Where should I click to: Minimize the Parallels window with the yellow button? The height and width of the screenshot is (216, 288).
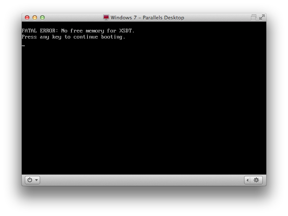pos(35,18)
